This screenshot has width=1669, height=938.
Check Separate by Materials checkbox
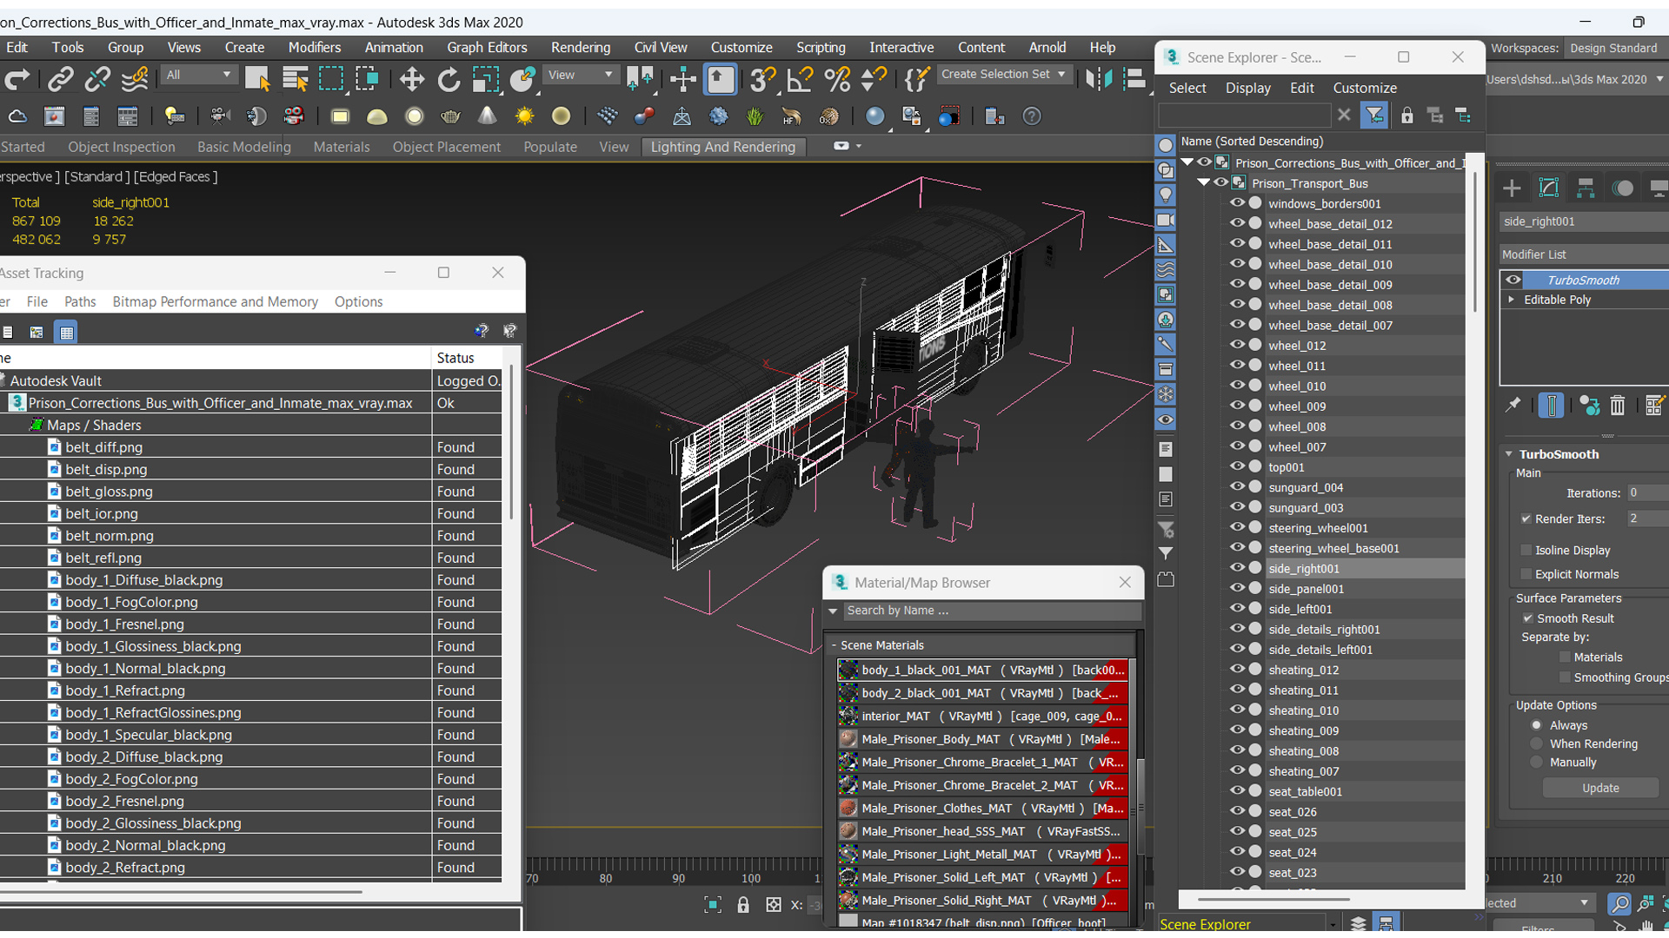pyautogui.click(x=1565, y=657)
